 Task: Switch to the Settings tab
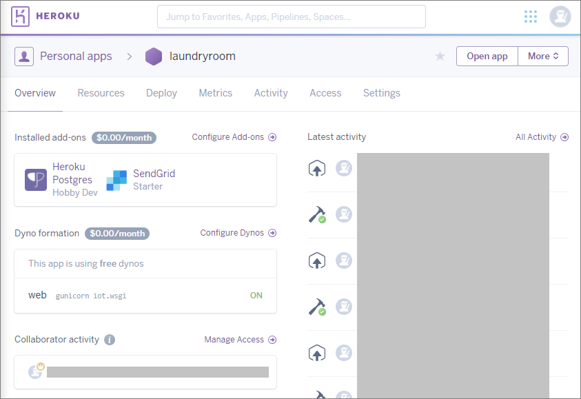pyautogui.click(x=382, y=93)
